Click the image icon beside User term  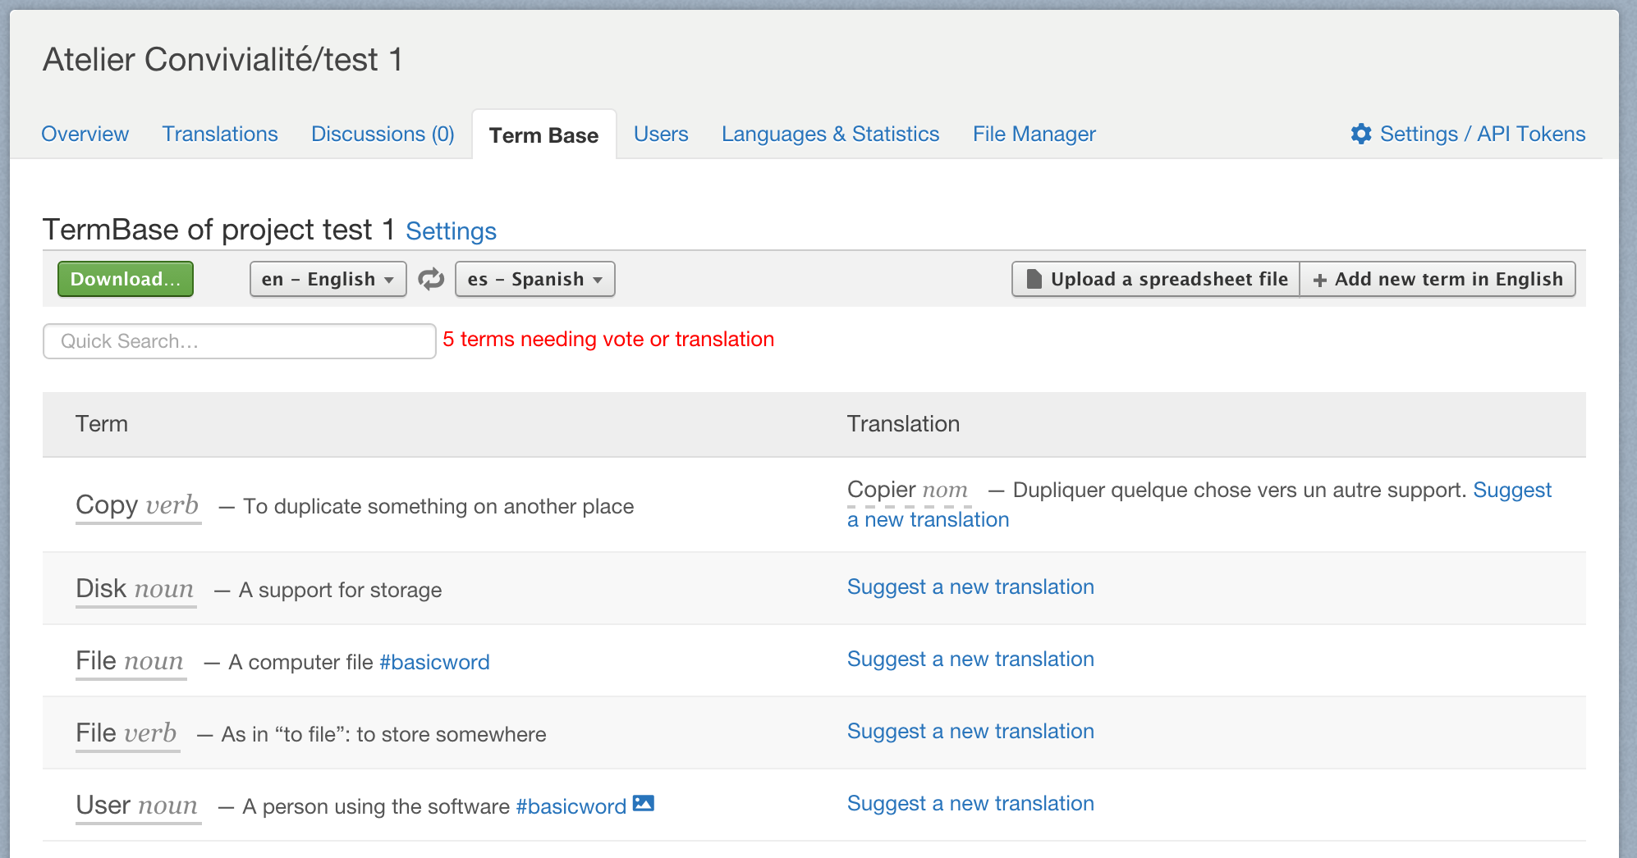point(644,804)
